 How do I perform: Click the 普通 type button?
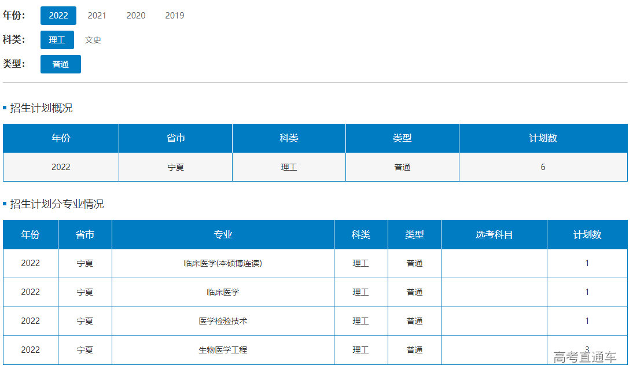click(x=60, y=64)
